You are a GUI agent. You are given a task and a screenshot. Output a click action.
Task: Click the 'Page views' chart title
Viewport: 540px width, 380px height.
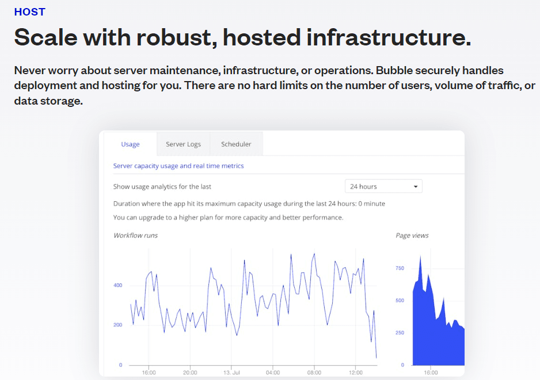[412, 236]
